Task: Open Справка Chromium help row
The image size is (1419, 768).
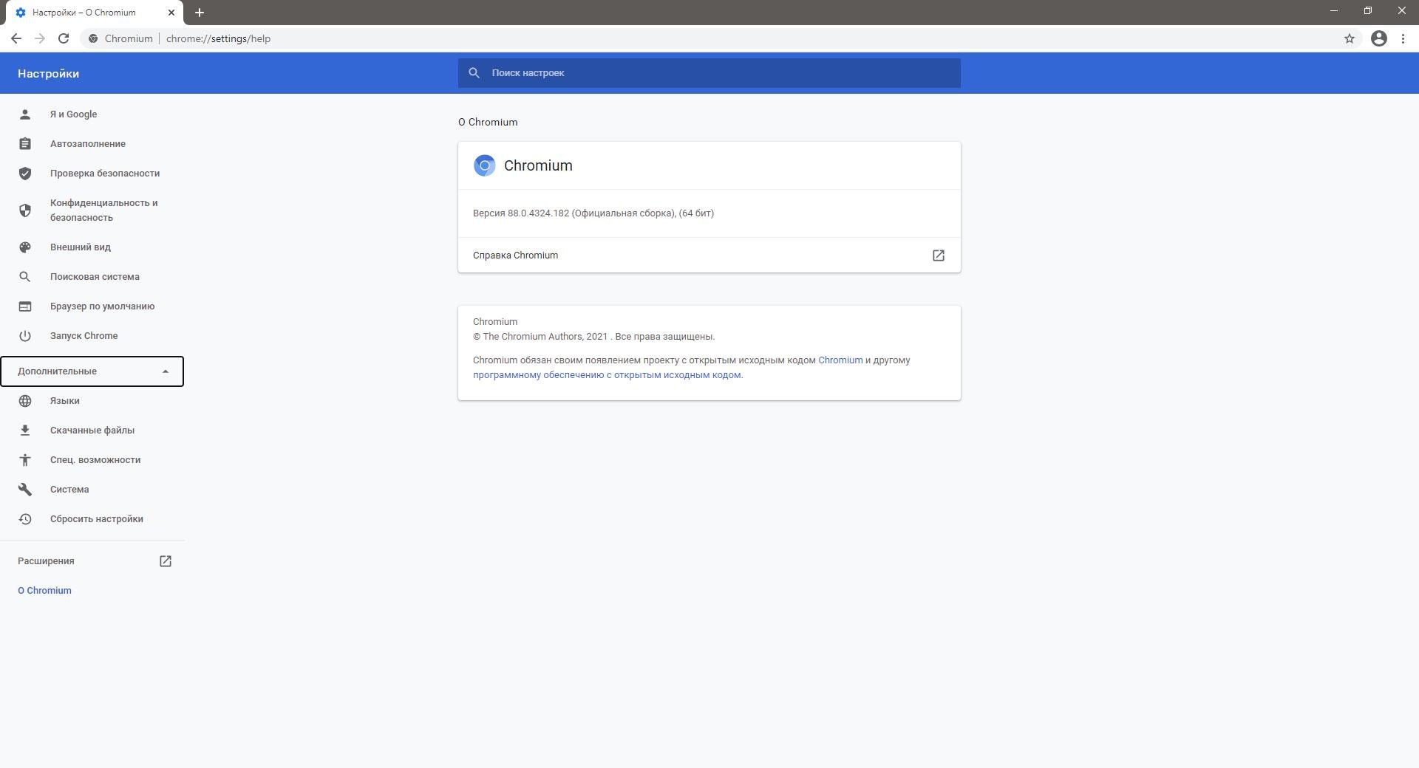Action: coord(709,256)
